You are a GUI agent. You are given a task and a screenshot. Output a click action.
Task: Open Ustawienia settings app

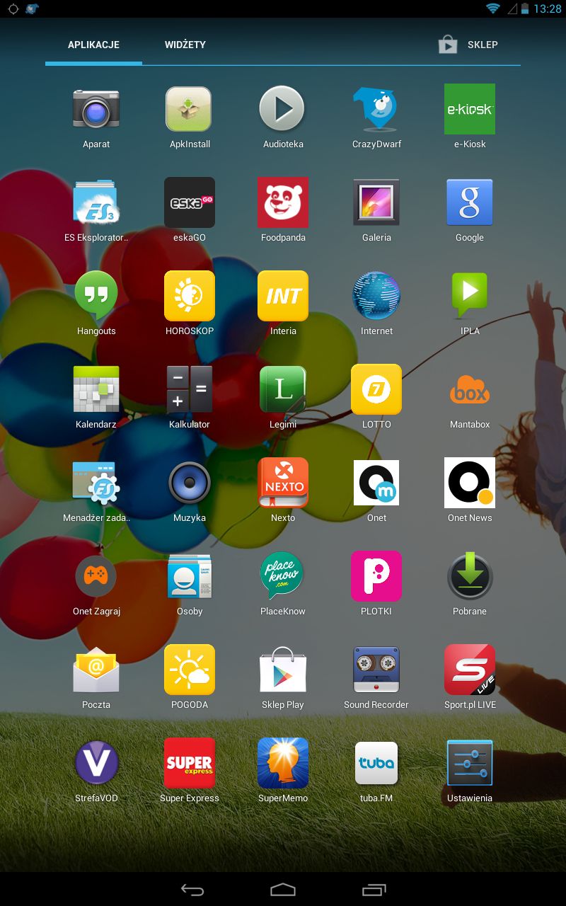[x=470, y=763]
